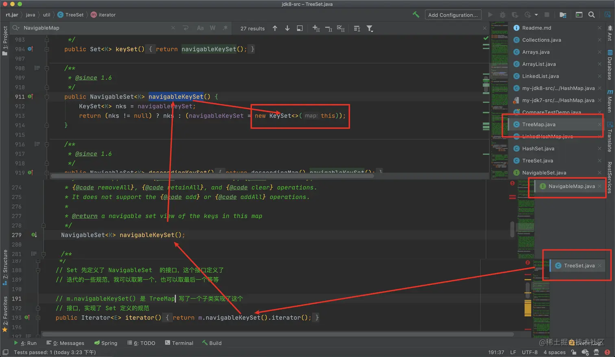Click the Build Project hammer icon
Image resolution: width=615 pixels, height=357 pixels.
[x=416, y=15]
